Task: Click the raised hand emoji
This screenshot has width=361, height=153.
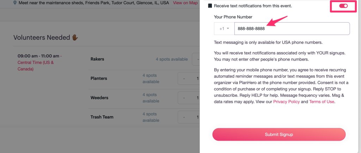Action: [x=74, y=37]
